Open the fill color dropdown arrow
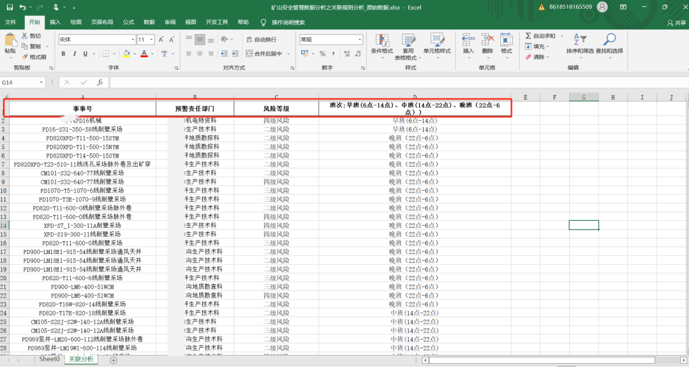689x367 pixels. tap(134, 54)
